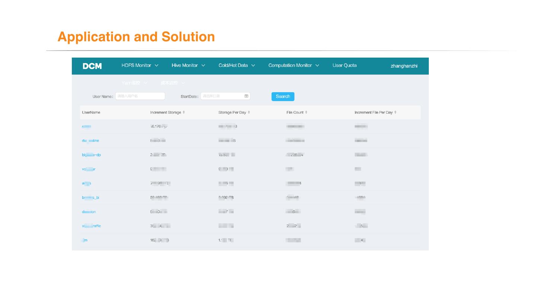Click the Search button
The width and height of the screenshot is (536, 301).
click(283, 96)
